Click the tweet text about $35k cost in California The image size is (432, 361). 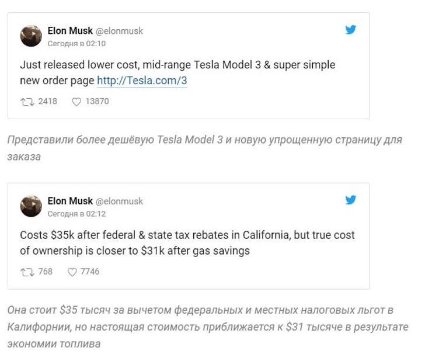(187, 235)
